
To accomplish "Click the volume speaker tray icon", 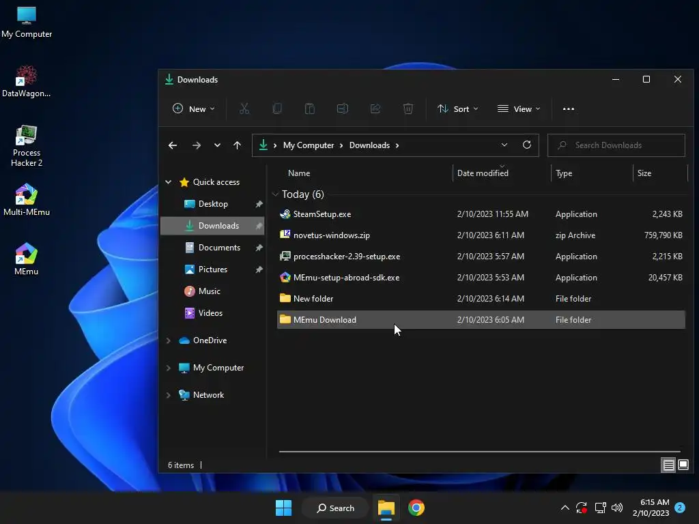I will (617, 508).
